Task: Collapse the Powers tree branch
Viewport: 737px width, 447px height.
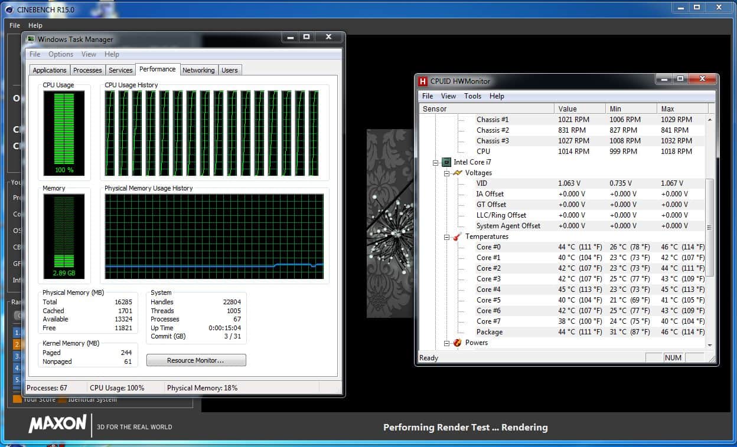Action: point(446,343)
